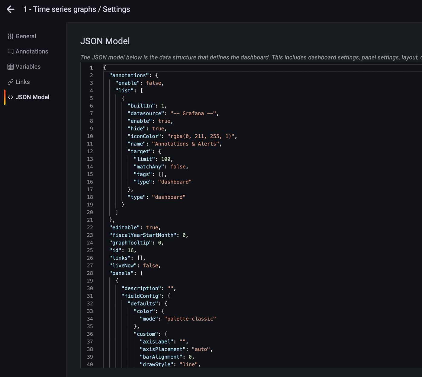Image resolution: width=422 pixels, height=377 pixels.
Task: Click the JSON Model code brackets icon
Action: tap(11, 97)
